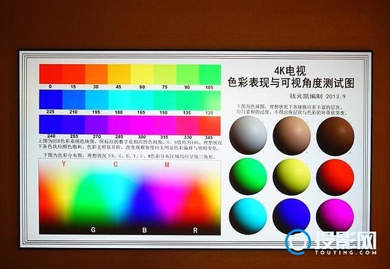Click the '钱元凯编制 2013.9' author line
The height and width of the screenshot is (269, 390).
(318, 96)
